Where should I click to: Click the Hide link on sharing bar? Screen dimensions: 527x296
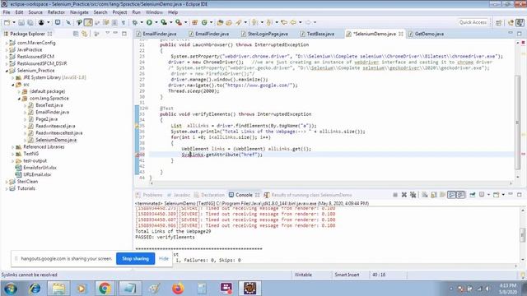pos(164,259)
